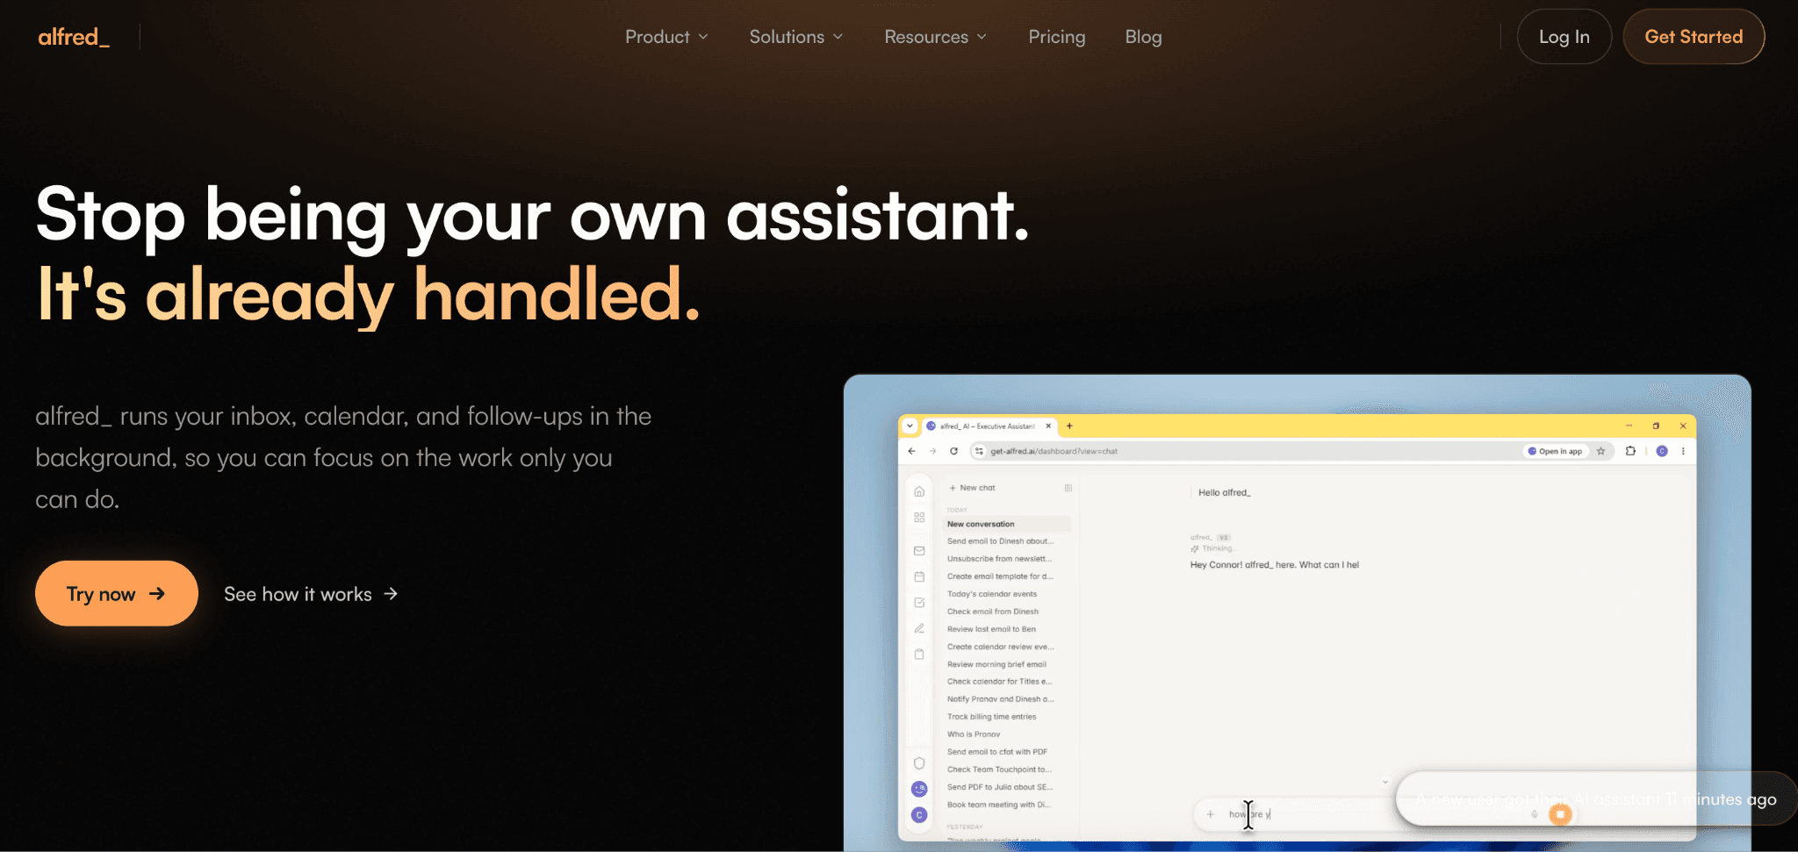The width and height of the screenshot is (1798, 852).
Task: Open the tasks checkmark icon in demo sidebar
Action: (919, 603)
